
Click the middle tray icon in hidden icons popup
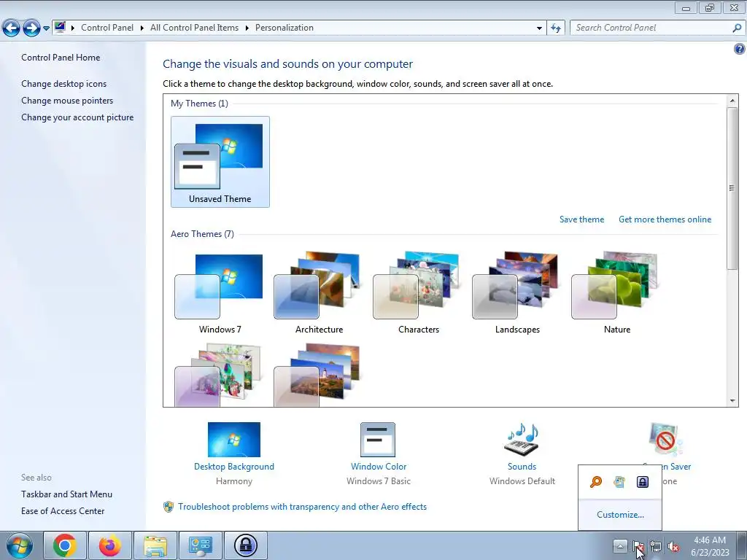point(619,482)
